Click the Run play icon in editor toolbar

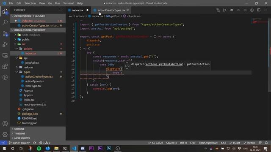pos(224,10)
